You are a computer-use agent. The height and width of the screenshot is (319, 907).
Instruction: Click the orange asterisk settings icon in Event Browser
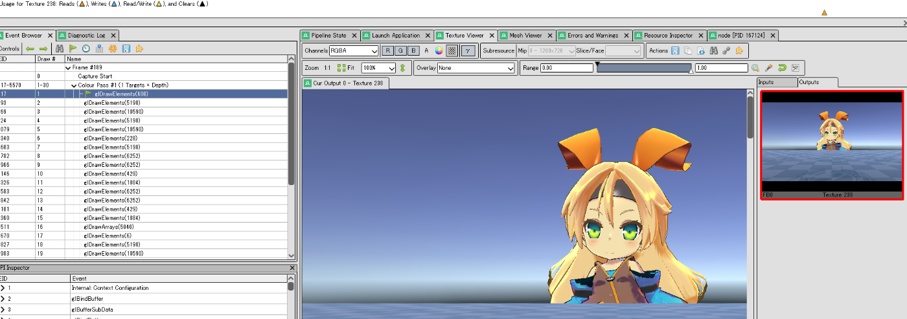coord(113,49)
